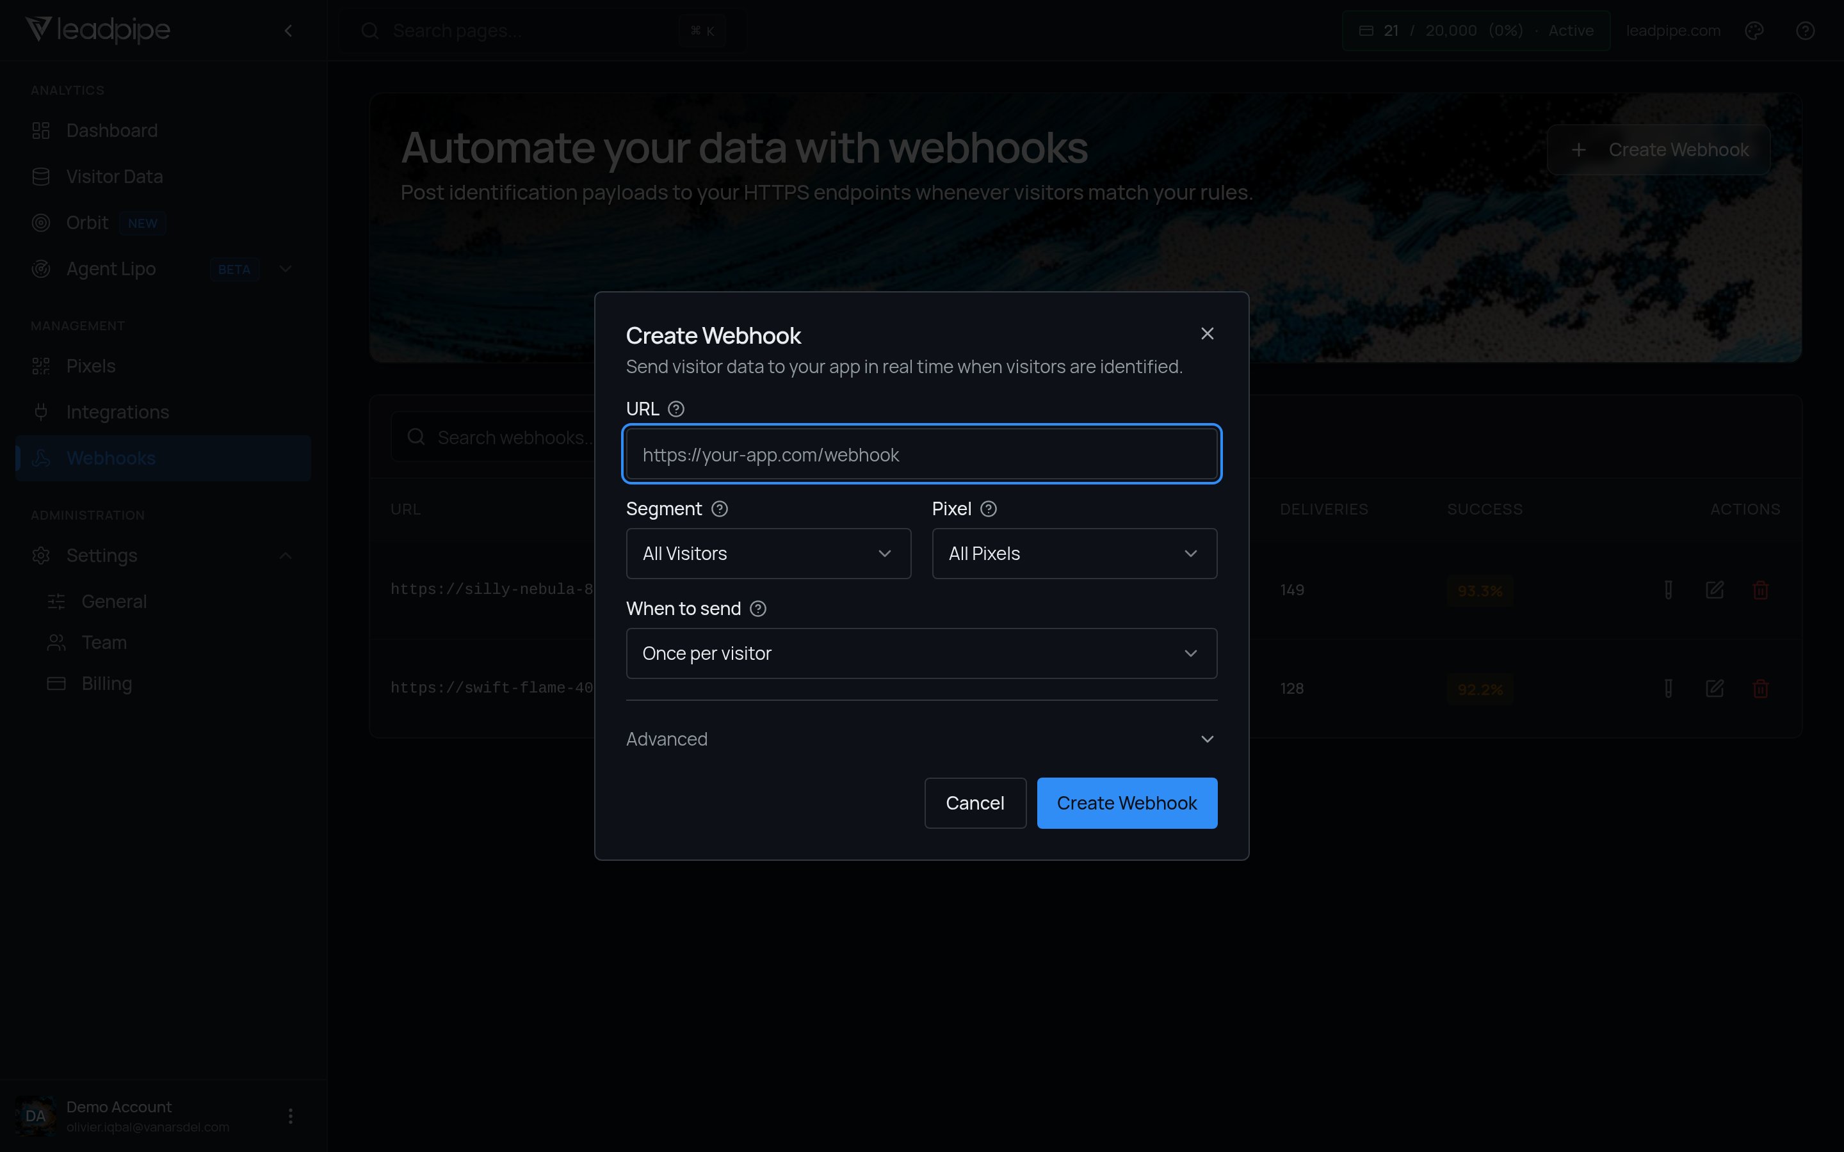Open URL field help tooltip icon
Image resolution: width=1844 pixels, height=1152 pixels.
676,409
